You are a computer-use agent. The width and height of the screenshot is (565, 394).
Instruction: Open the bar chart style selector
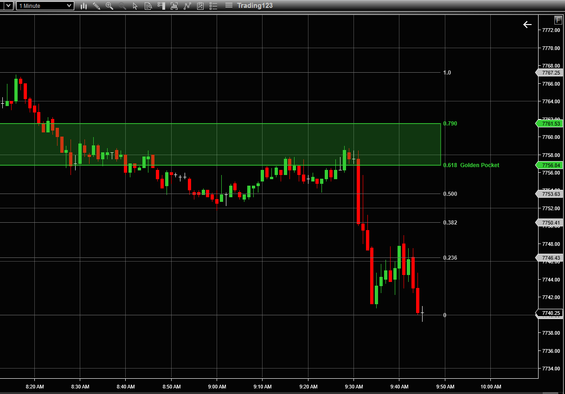pos(84,6)
